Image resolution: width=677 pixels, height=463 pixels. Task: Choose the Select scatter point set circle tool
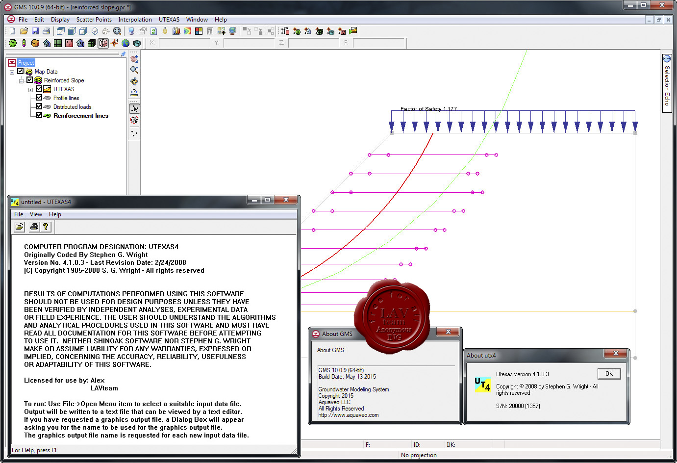point(134,120)
